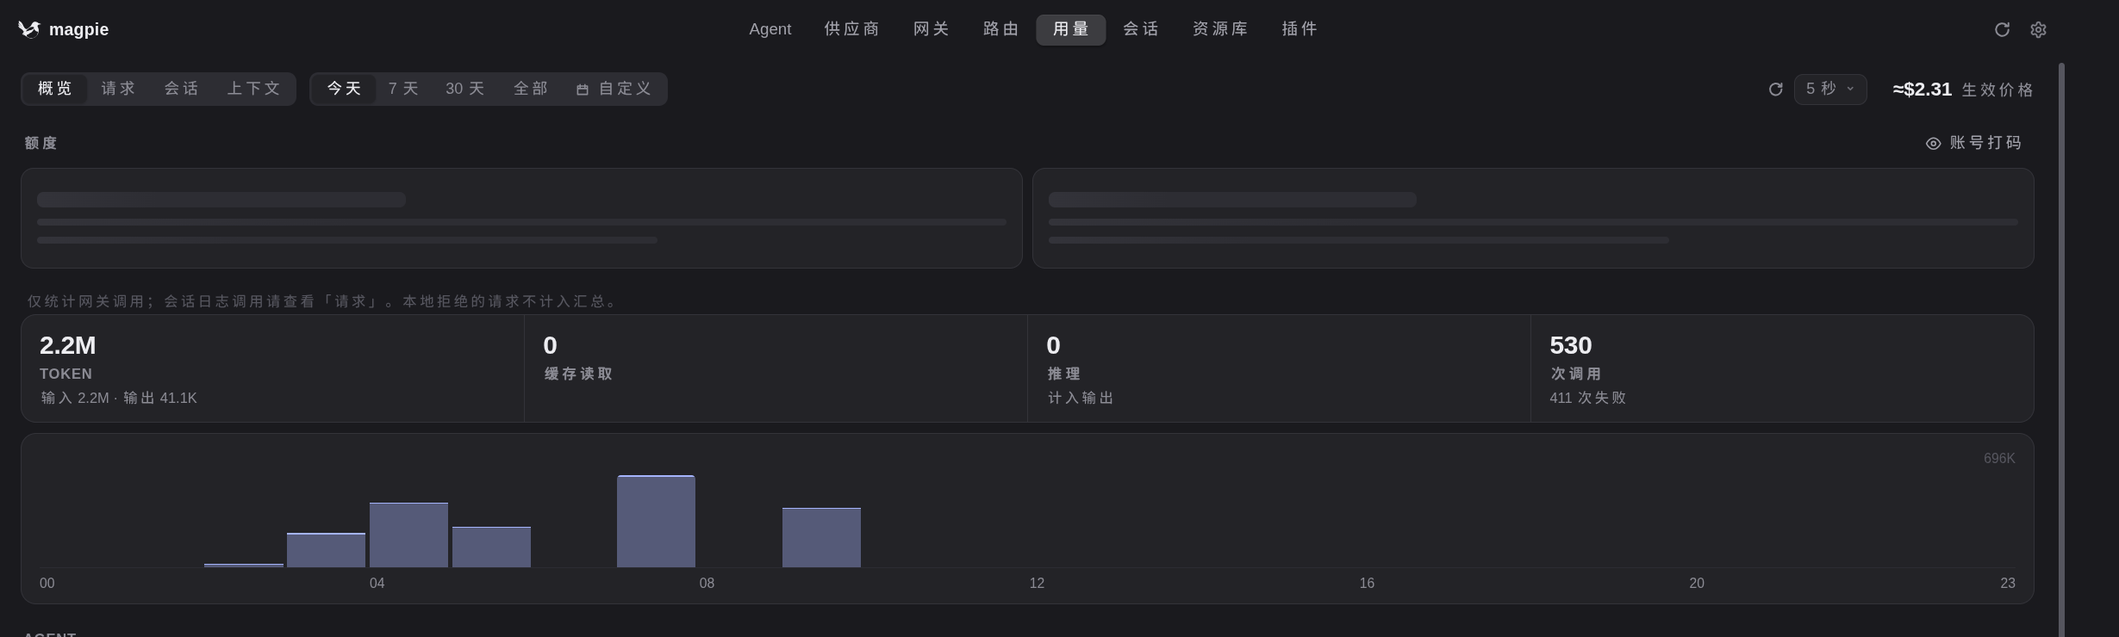This screenshot has width=2119, height=637.
Task: Choose the 7 天 time range
Action: [x=402, y=89]
